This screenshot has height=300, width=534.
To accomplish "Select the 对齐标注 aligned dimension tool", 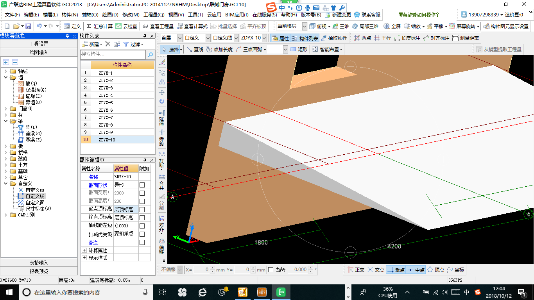I will tap(436, 38).
